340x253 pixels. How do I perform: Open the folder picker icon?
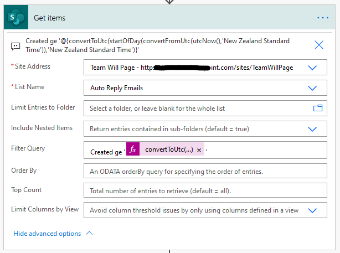(318, 109)
